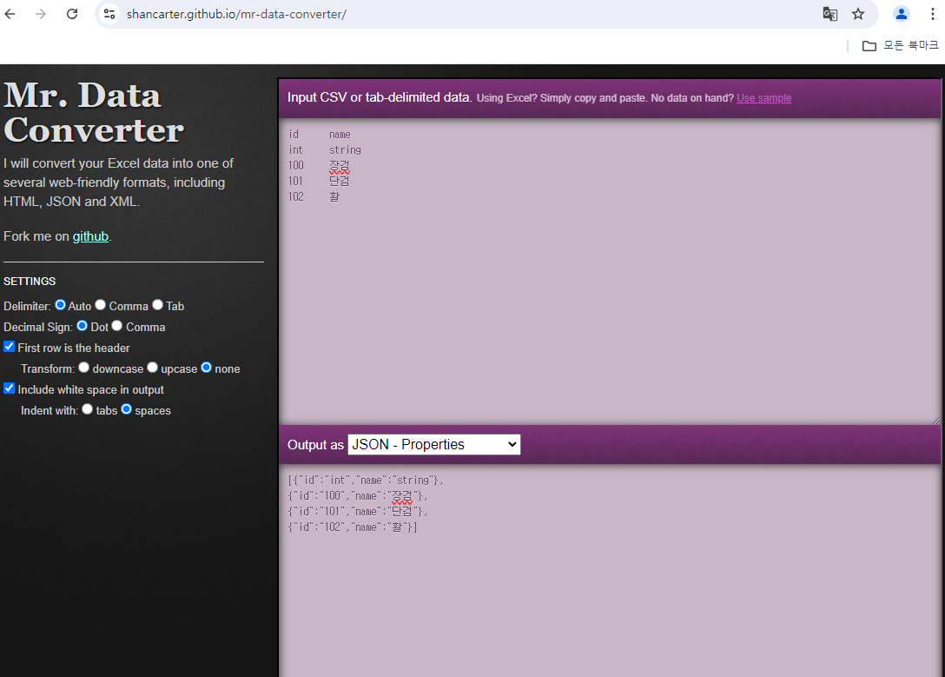Indent output with spaces
Image resolution: width=945 pixels, height=677 pixels.
(127, 409)
